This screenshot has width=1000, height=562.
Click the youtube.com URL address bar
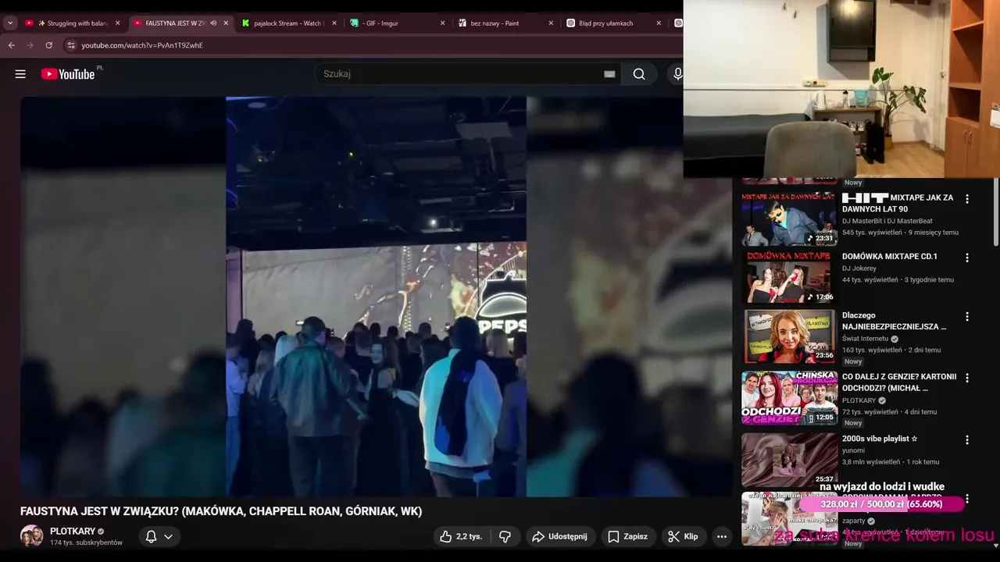coord(142,45)
